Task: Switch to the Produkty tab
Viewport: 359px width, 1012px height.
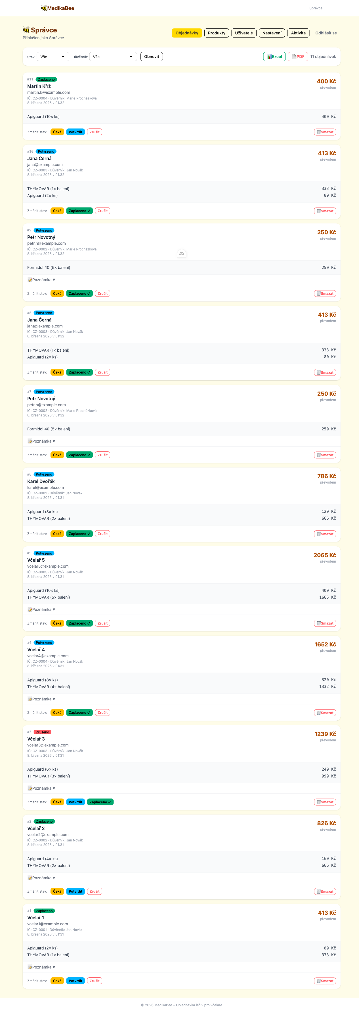Action: click(x=217, y=33)
